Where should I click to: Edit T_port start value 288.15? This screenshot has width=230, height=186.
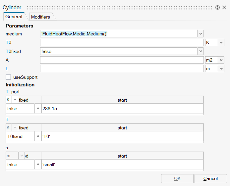[122, 109]
